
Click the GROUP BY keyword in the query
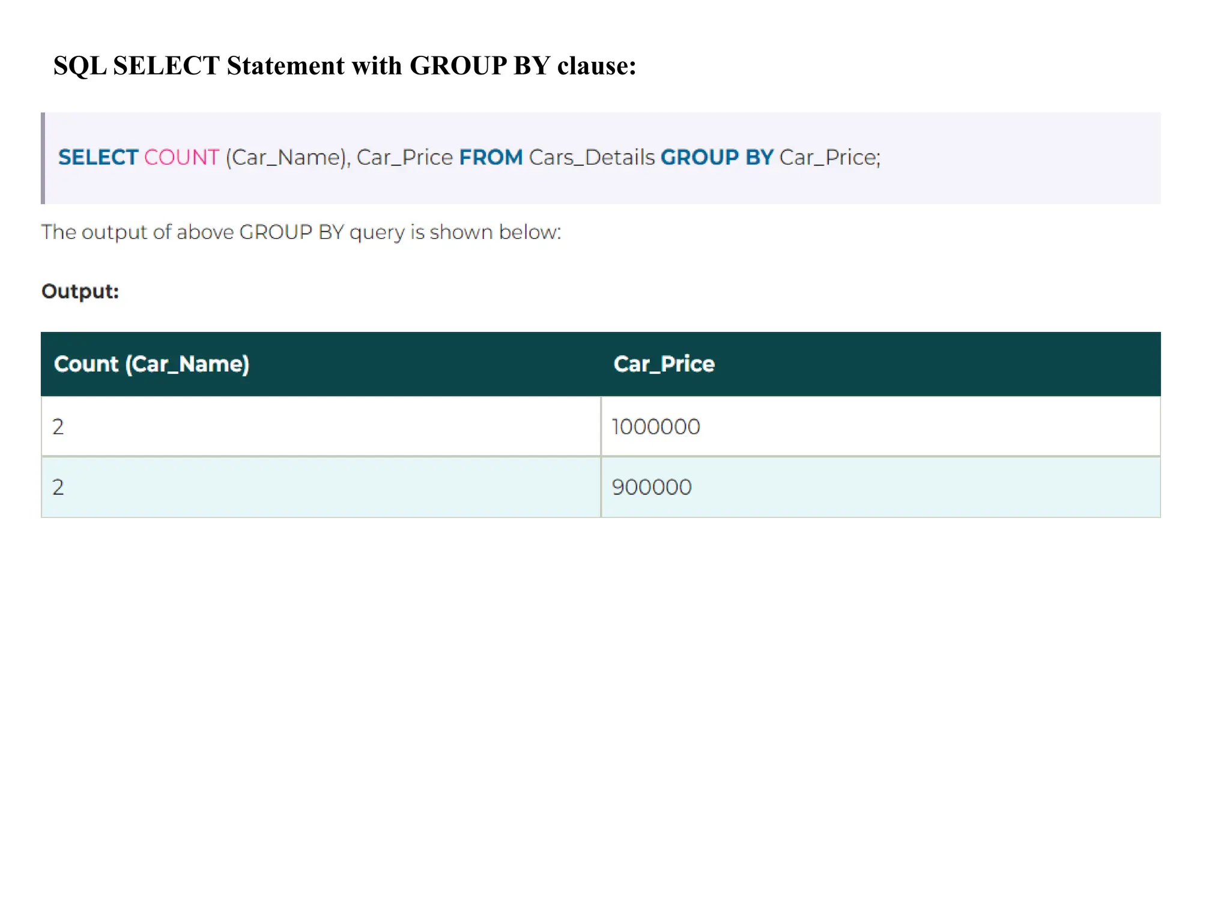pos(716,157)
